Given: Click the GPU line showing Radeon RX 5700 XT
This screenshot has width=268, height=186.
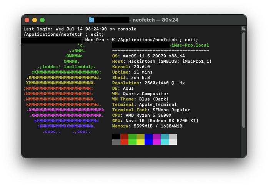Looking at the screenshot, I should pos(155,121).
